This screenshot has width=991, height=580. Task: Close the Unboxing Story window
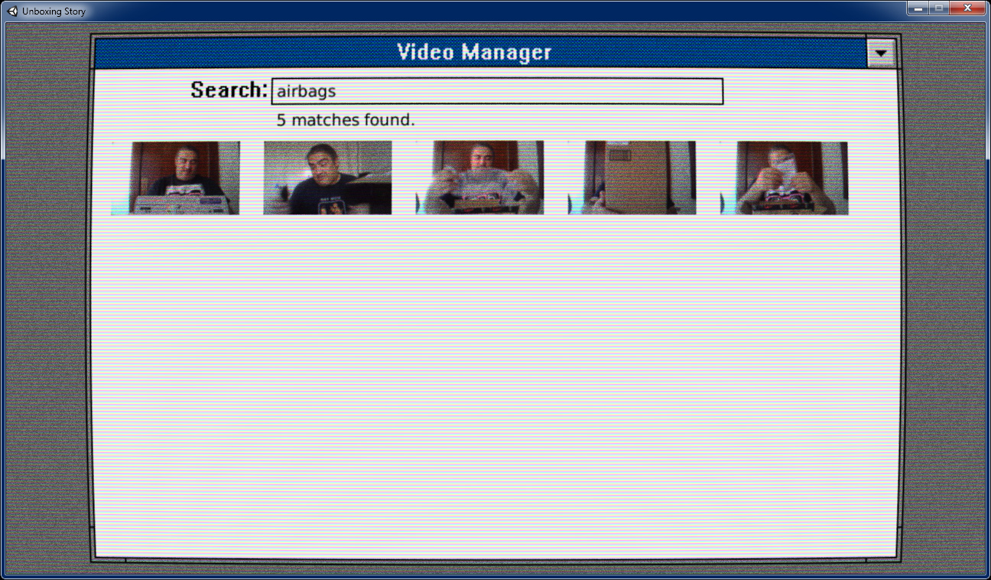[x=968, y=8]
